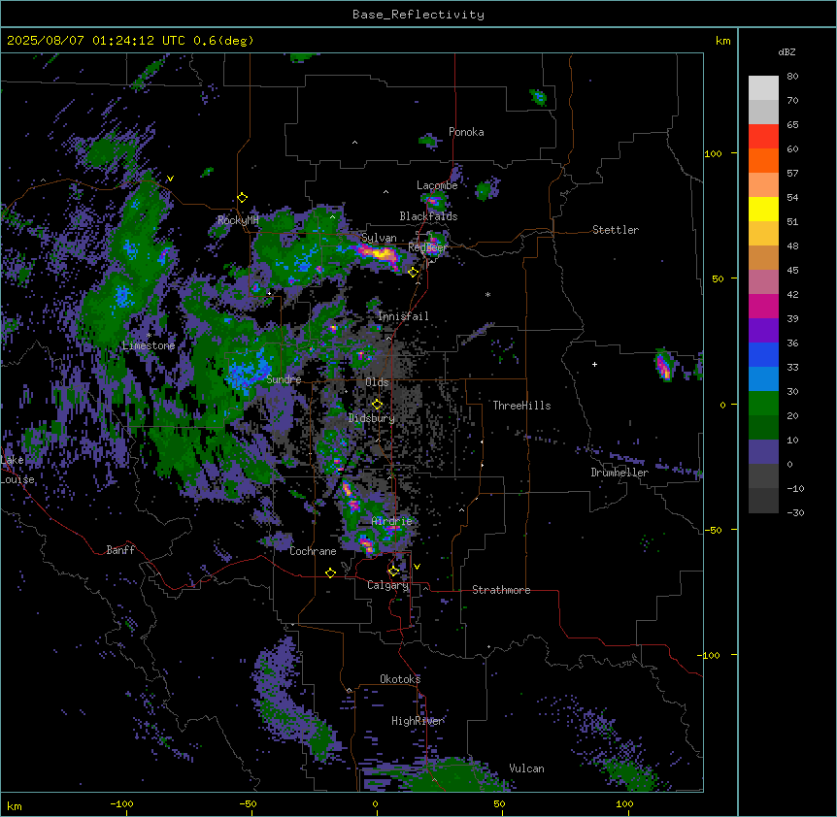The width and height of the screenshot is (837, 817).
Task: Click the intense yellow storm core near Sylvan
Action: [380, 254]
